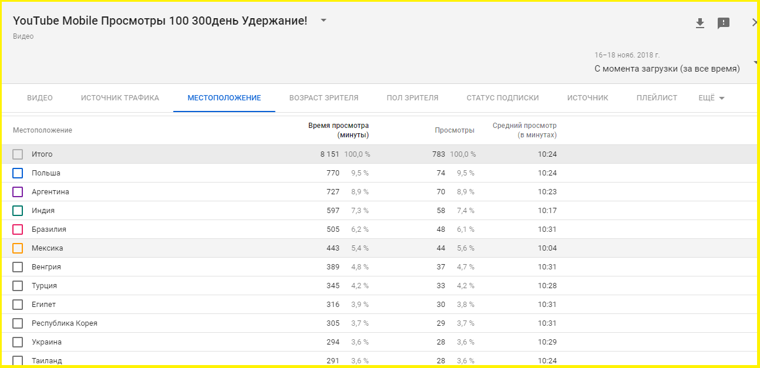Viewport: 760px width, 368px height.
Task: Open the Мексика location link
Action: pyautogui.click(x=47, y=248)
